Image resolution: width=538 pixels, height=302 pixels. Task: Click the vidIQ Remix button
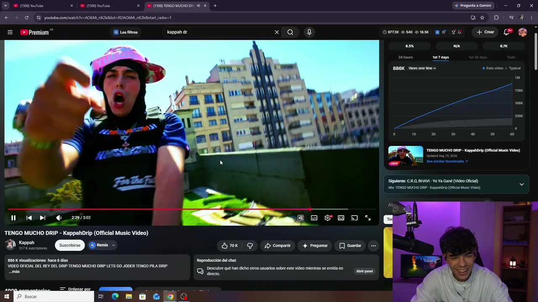(x=99, y=245)
